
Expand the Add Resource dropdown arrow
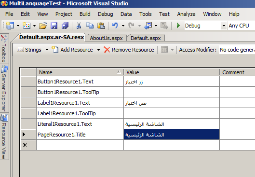(98, 50)
